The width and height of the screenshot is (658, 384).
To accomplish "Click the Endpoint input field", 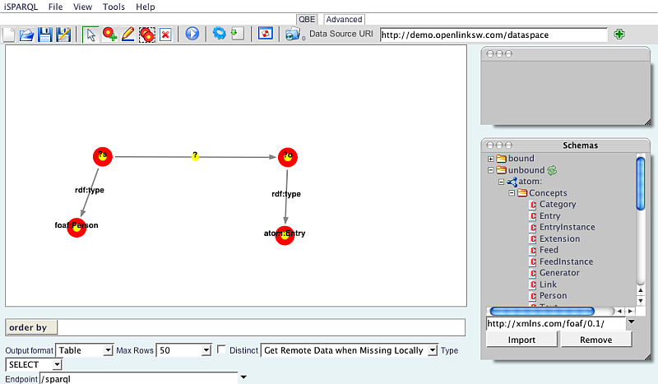I will click(x=138, y=378).
